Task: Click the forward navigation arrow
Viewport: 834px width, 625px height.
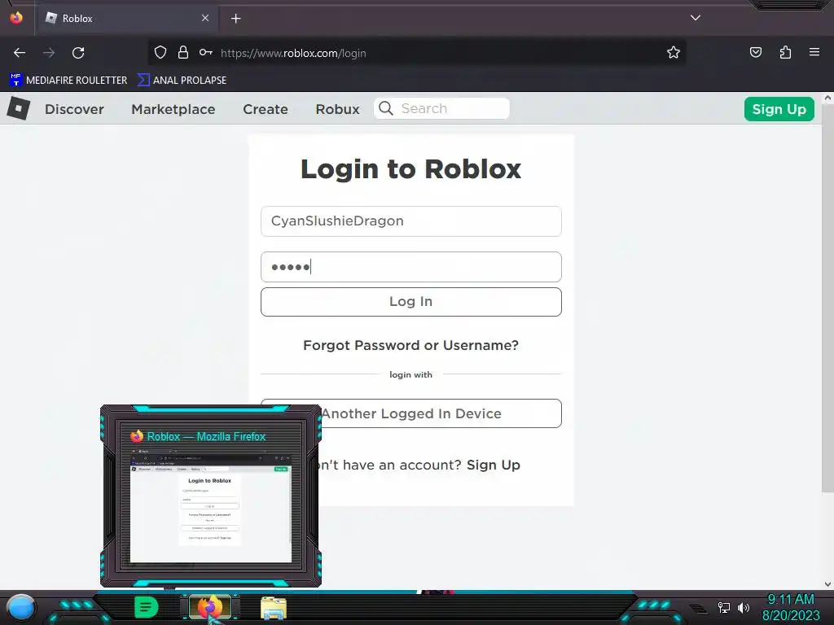Action: [49, 53]
